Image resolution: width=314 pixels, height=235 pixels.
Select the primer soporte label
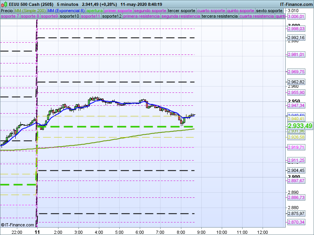[119, 11]
